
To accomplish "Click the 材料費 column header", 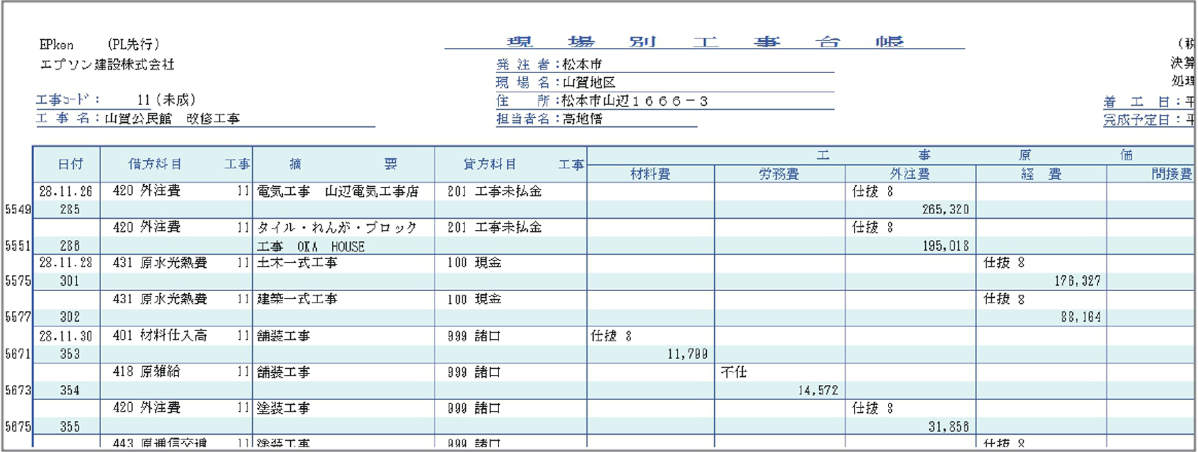I will pos(650,174).
